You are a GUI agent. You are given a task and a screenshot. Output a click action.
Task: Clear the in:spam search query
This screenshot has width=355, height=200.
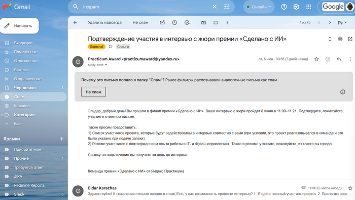coord(215,7)
